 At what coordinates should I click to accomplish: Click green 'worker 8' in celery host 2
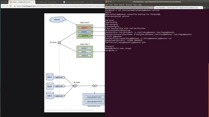tap(85, 36)
